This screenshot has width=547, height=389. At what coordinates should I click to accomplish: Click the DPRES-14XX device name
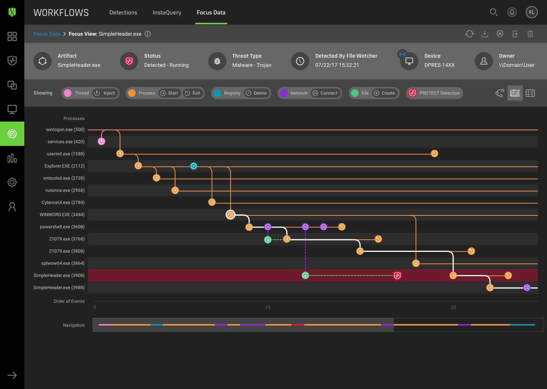tap(439, 65)
